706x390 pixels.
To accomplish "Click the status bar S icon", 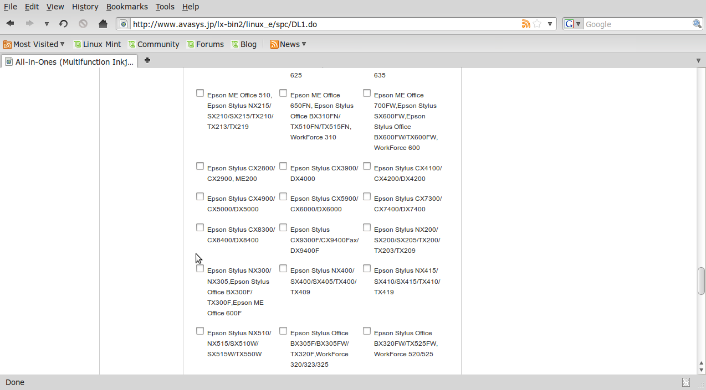I will coord(686,382).
